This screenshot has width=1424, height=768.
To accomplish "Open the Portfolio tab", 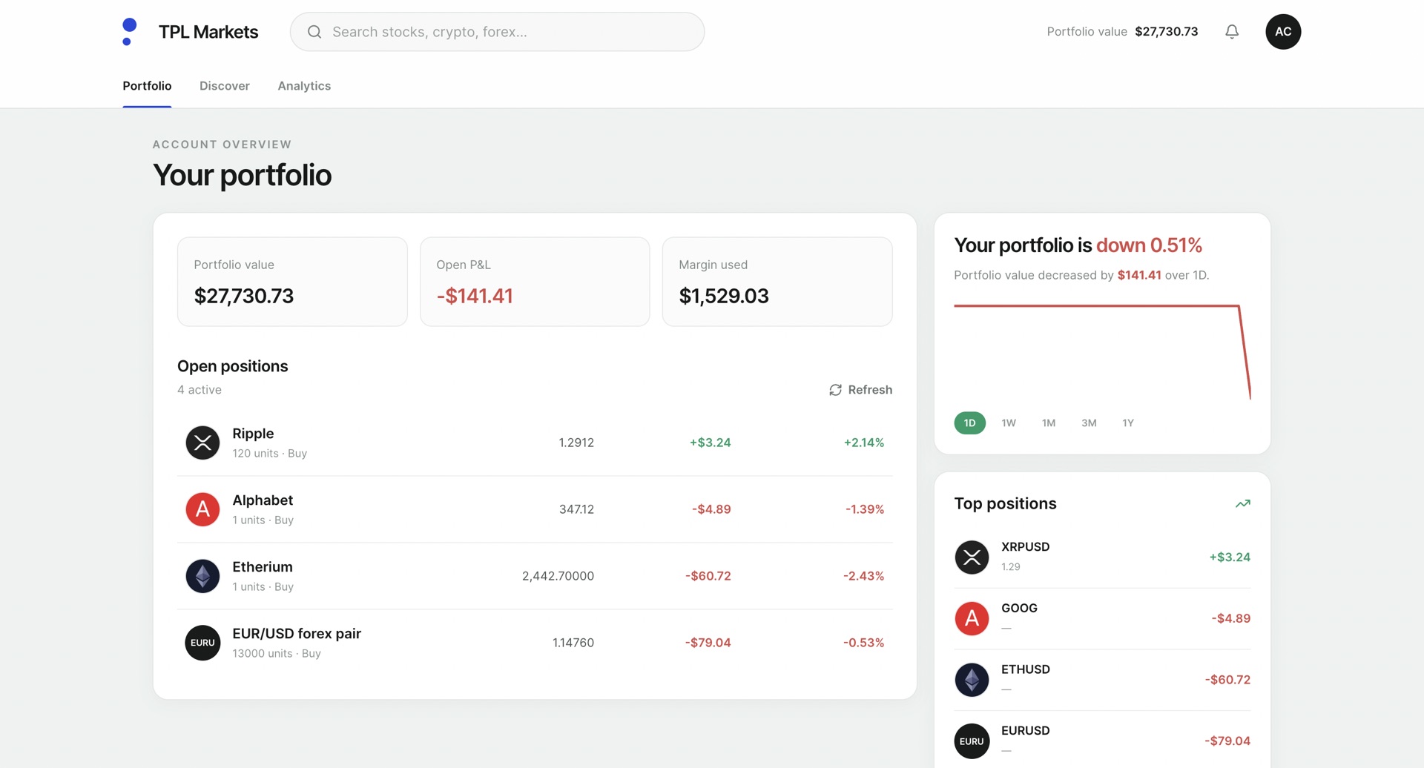I will [x=147, y=86].
